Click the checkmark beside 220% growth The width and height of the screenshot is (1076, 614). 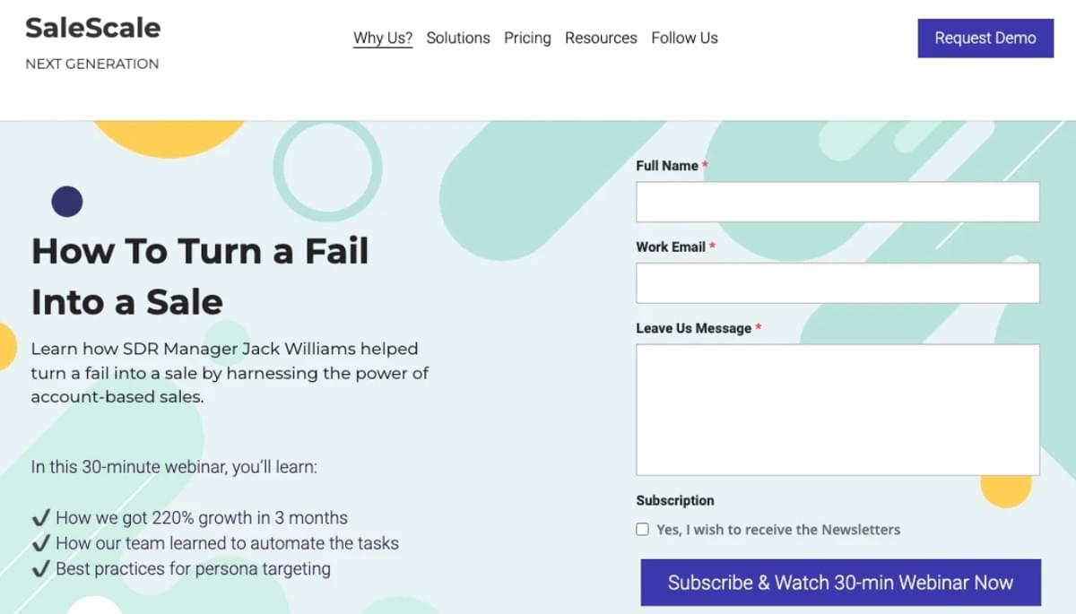(40, 518)
